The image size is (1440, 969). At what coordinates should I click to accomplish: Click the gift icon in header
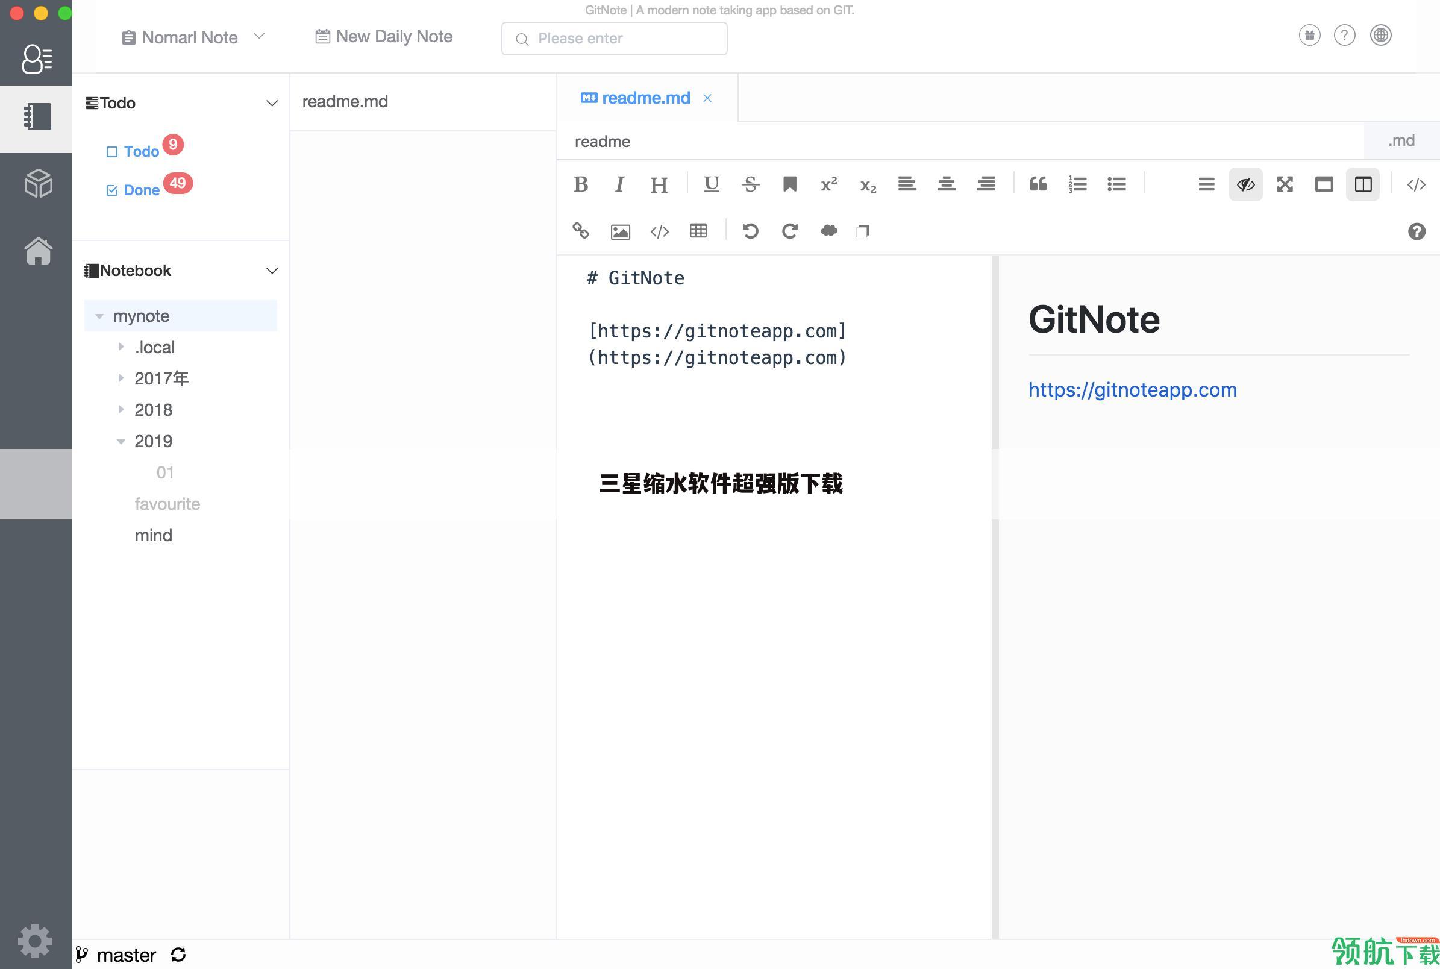[x=1309, y=35]
